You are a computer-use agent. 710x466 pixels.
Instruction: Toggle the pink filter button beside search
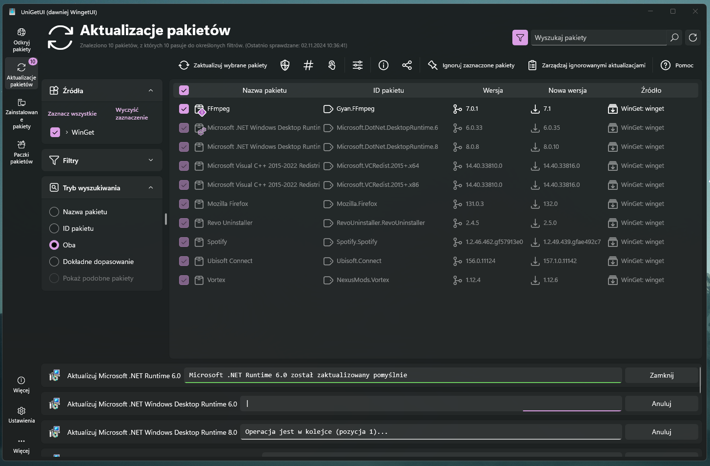click(520, 38)
